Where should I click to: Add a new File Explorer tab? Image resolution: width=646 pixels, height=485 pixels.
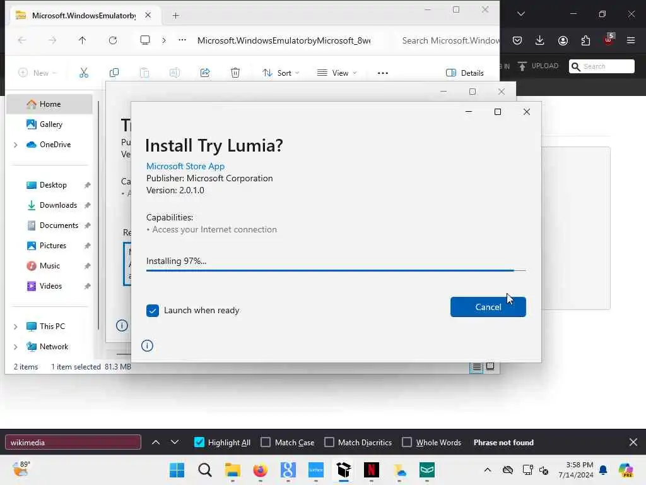pos(176,16)
